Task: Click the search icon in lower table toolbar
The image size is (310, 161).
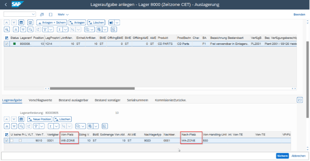Action: [x=21, y=126]
